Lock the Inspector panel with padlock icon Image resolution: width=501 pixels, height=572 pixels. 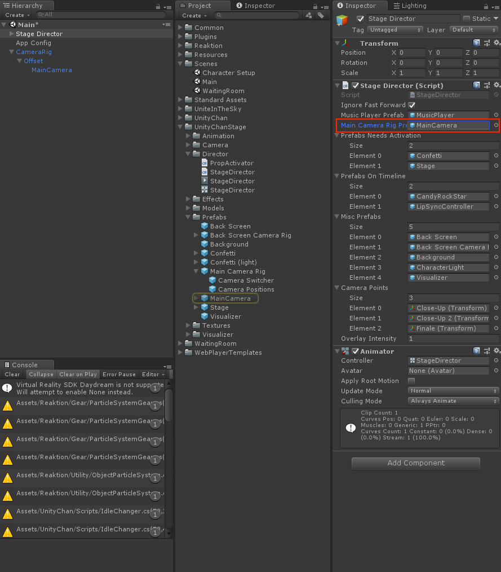coord(486,6)
